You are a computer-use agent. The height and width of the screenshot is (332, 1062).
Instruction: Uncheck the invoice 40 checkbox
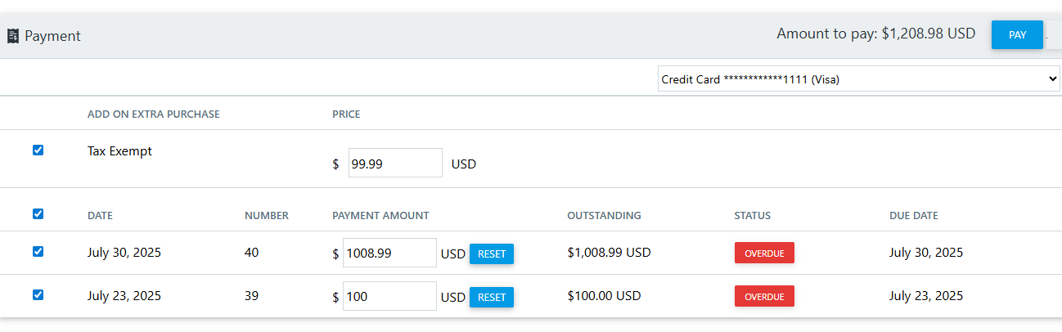click(38, 252)
